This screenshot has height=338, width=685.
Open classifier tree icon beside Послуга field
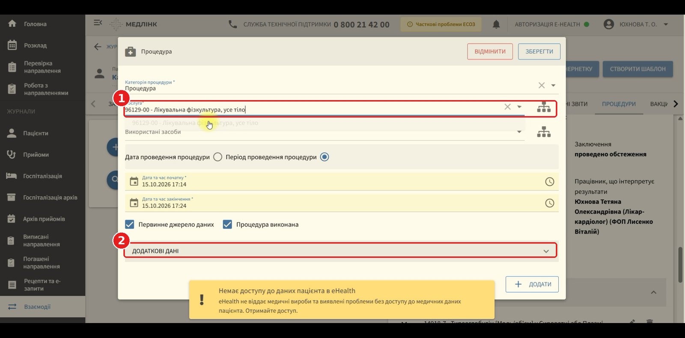(x=544, y=107)
